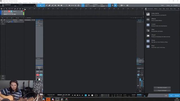
Task: Adjust the Track 1 channel fader
Action: tap(39, 79)
